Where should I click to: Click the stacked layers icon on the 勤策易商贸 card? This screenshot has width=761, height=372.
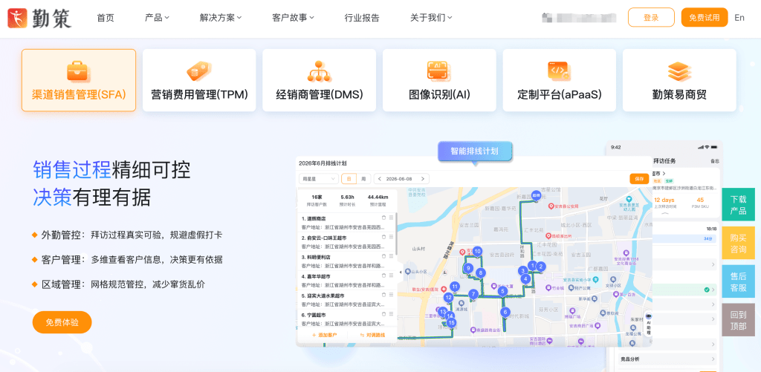click(x=679, y=71)
